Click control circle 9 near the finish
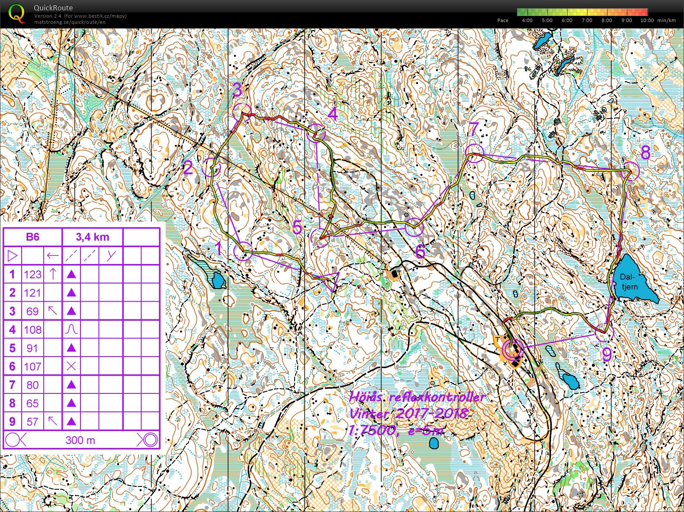 click(x=604, y=332)
